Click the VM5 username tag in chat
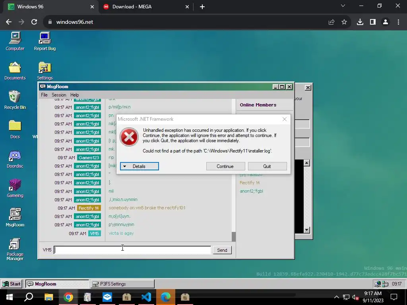407x305 pixels. 95,234
